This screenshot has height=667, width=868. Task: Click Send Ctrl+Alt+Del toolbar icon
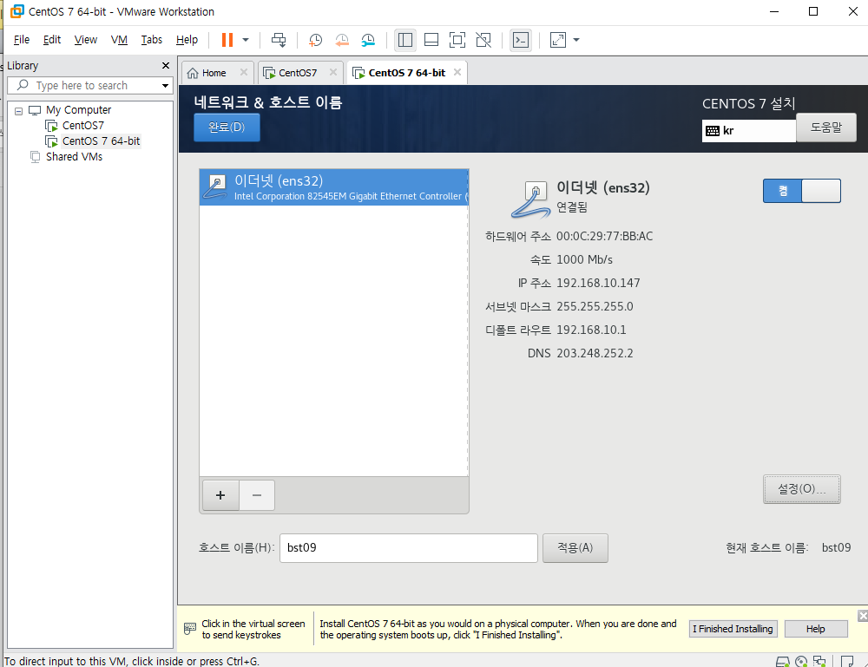pos(279,40)
